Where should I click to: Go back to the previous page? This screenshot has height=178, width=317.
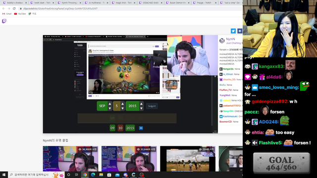tap(3, 8)
